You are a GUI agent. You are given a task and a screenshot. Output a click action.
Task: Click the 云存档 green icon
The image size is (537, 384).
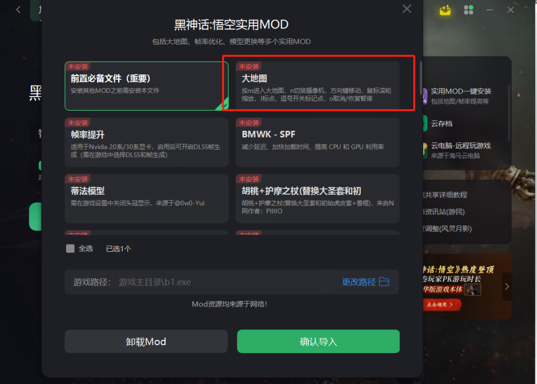tap(425, 124)
